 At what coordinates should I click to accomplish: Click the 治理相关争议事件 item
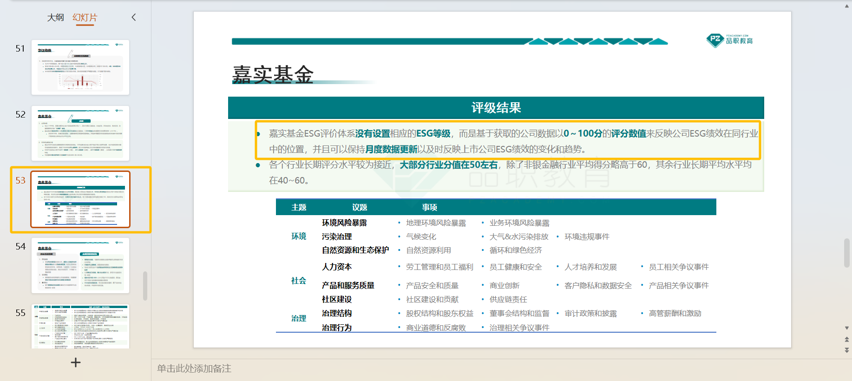coord(519,328)
